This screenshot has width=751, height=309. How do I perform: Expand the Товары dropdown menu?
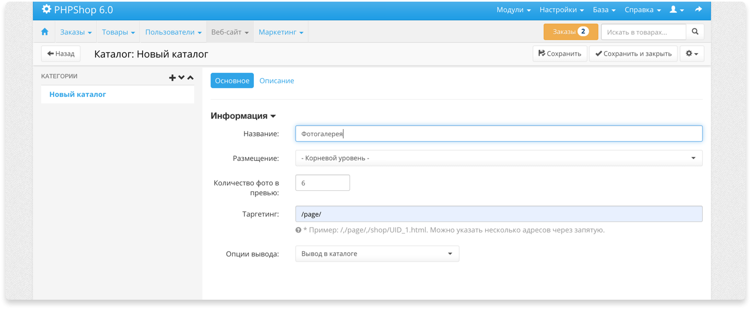click(119, 32)
